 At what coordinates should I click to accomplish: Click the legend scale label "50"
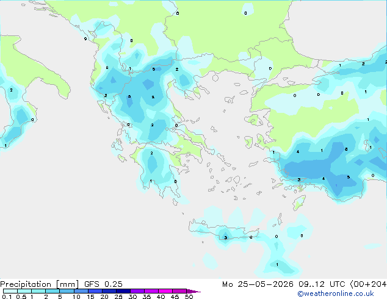pos(189,297)
